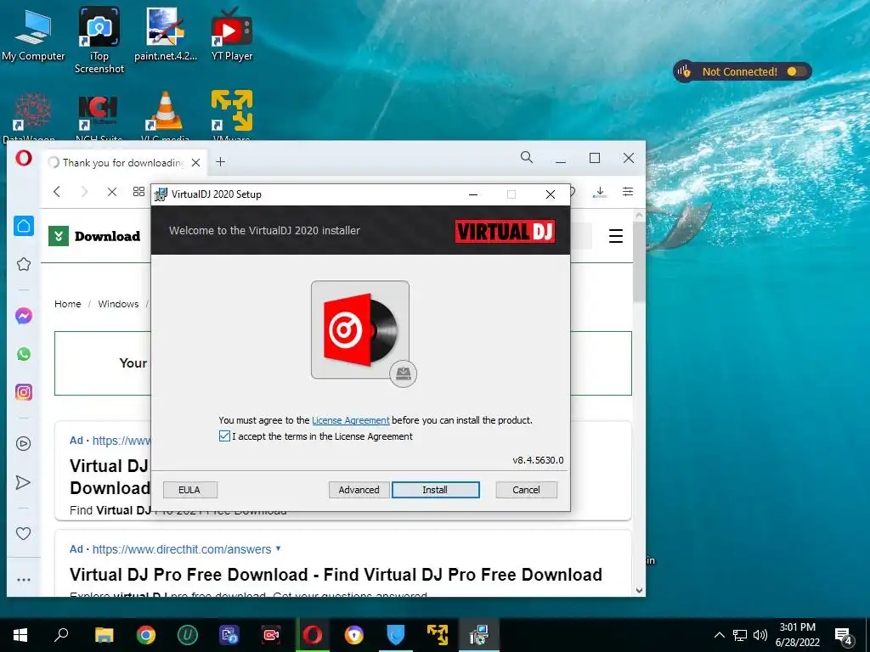Open Opera sidebar flow send icon
The height and width of the screenshot is (652, 870).
click(x=23, y=482)
